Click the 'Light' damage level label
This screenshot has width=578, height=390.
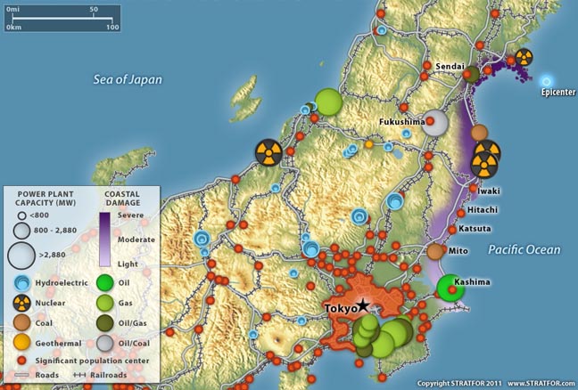click(x=128, y=264)
